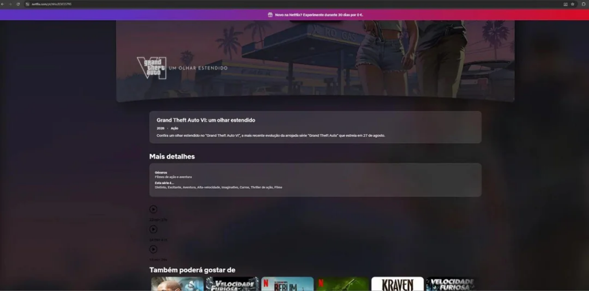589x291 pixels.
Task: Click the gift icon in the promo banner
Action: pyautogui.click(x=270, y=15)
